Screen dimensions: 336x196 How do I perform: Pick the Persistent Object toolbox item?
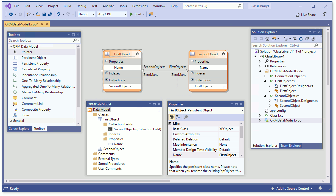pos(41,58)
